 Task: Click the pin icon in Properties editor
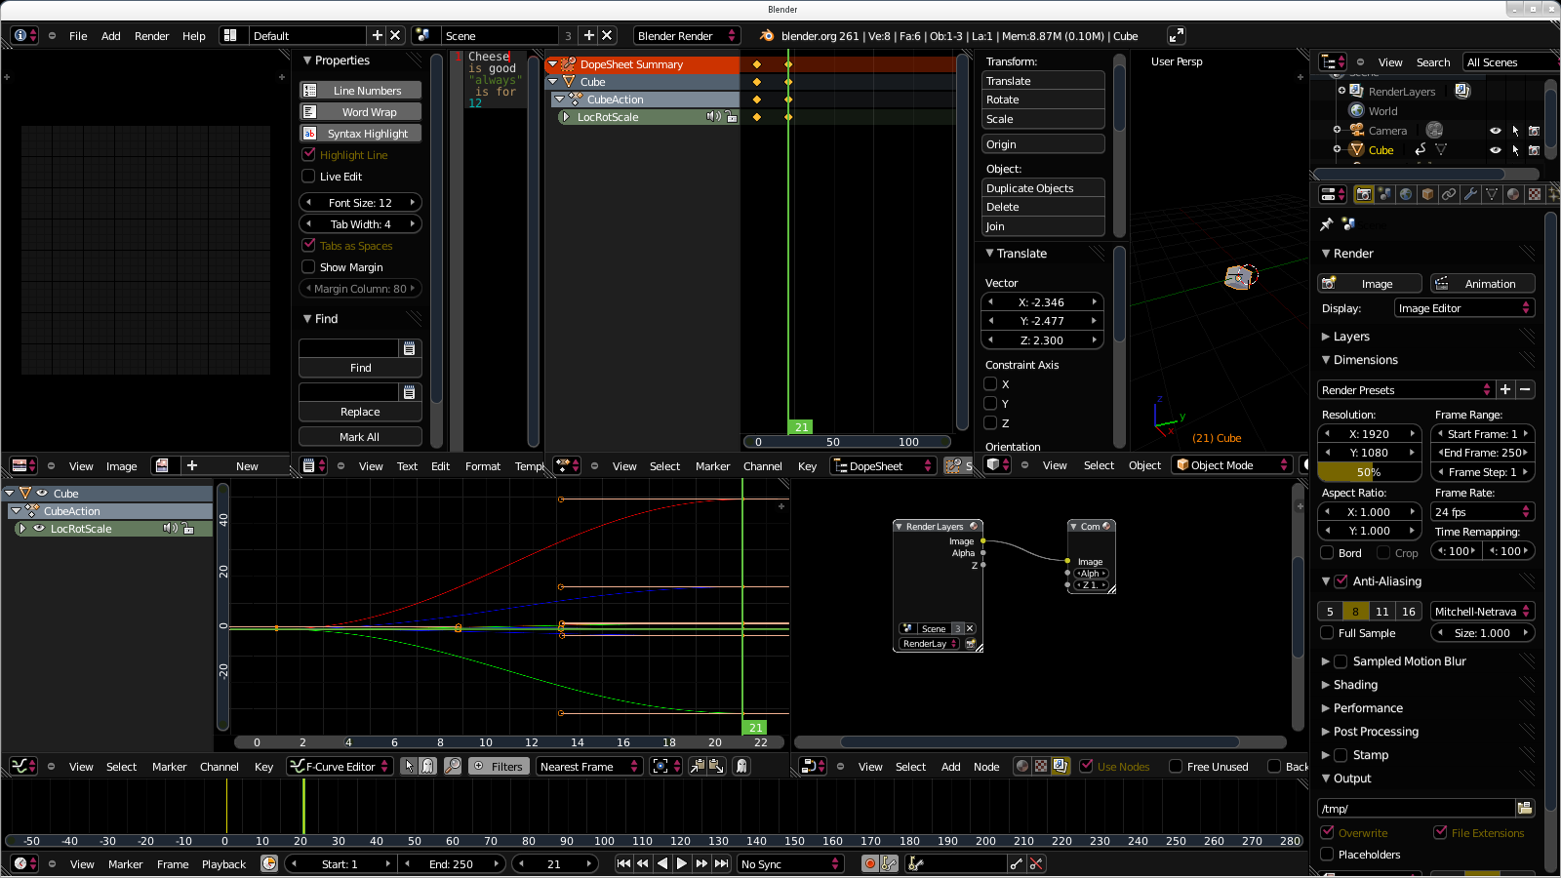1327,224
